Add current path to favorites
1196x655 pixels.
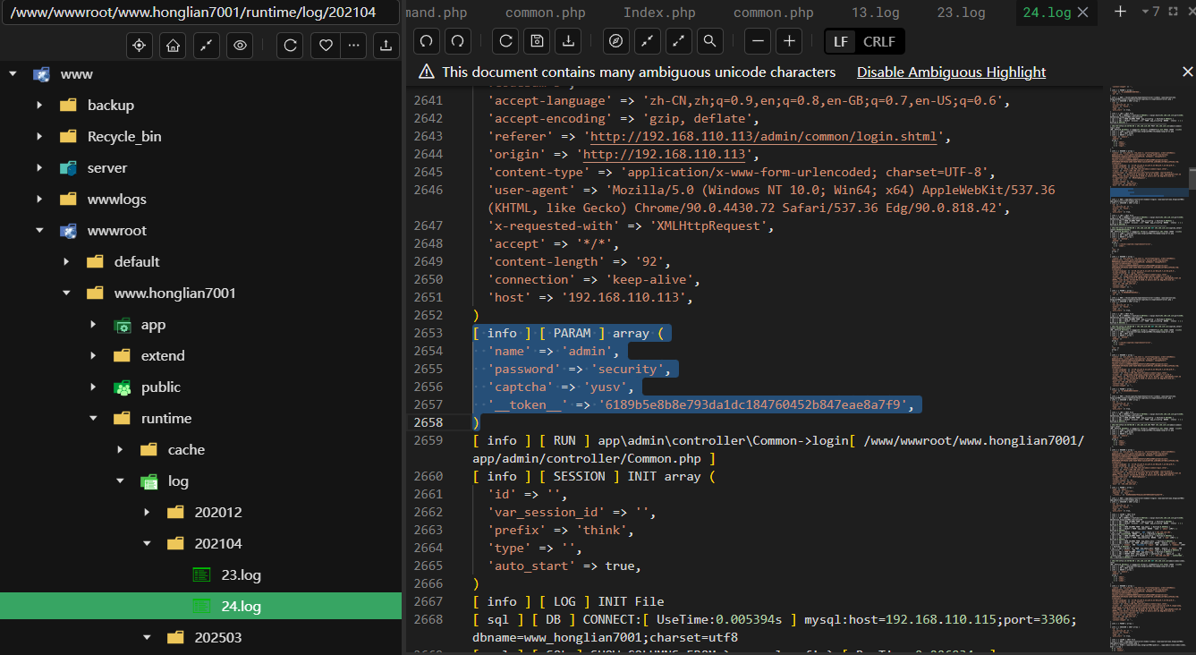click(327, 46)
